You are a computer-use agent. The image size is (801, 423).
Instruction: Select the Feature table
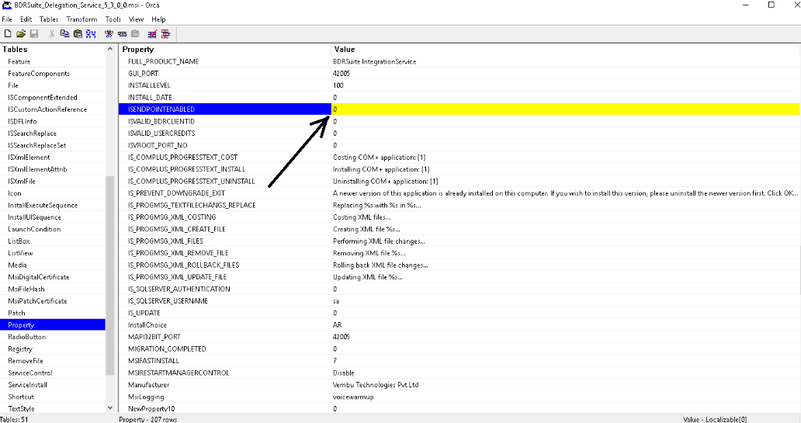[x=19, y=61]
